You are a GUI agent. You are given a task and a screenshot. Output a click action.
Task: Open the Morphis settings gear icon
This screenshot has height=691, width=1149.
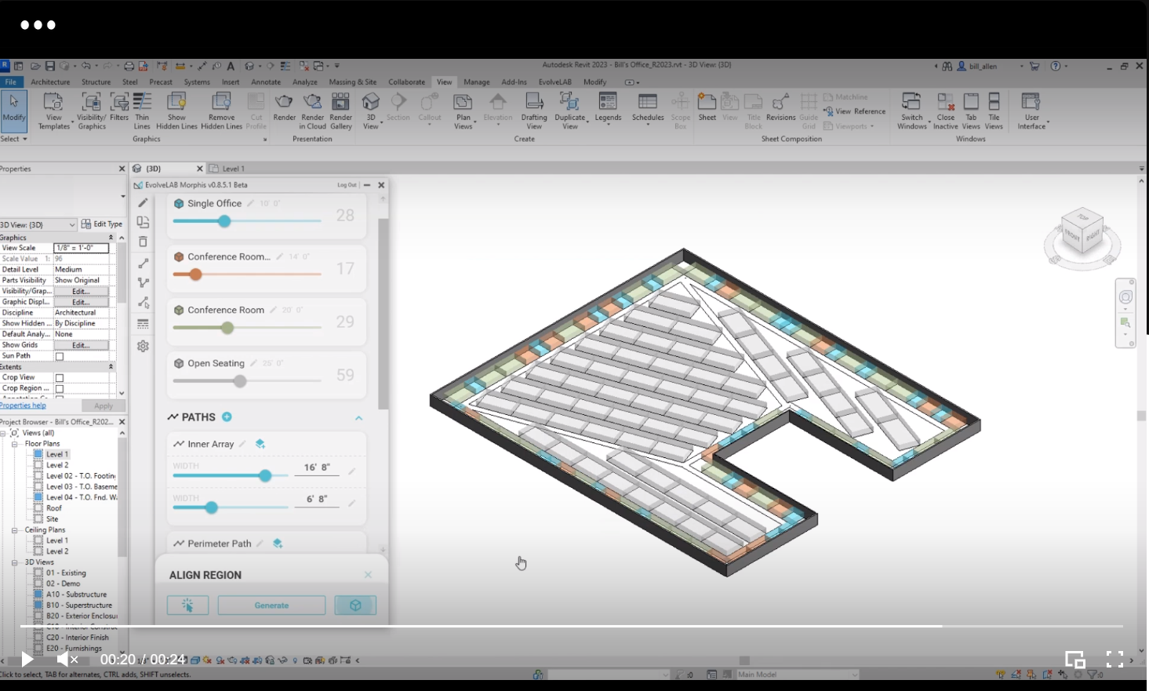[x=143, y=346]
